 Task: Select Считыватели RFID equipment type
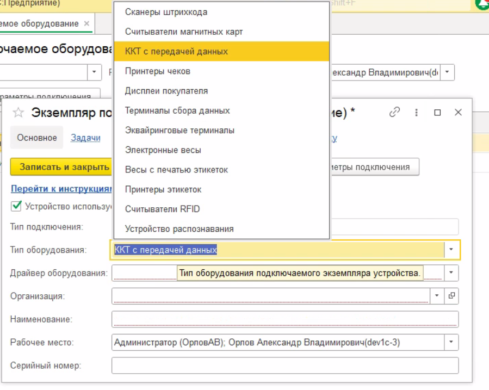coord(159,209)
